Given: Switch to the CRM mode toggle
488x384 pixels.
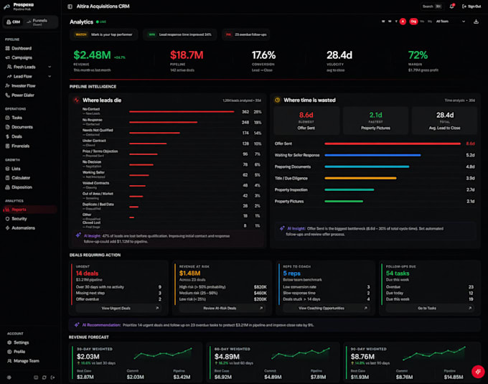Looking at the screenshot, I should coord(13,22).
